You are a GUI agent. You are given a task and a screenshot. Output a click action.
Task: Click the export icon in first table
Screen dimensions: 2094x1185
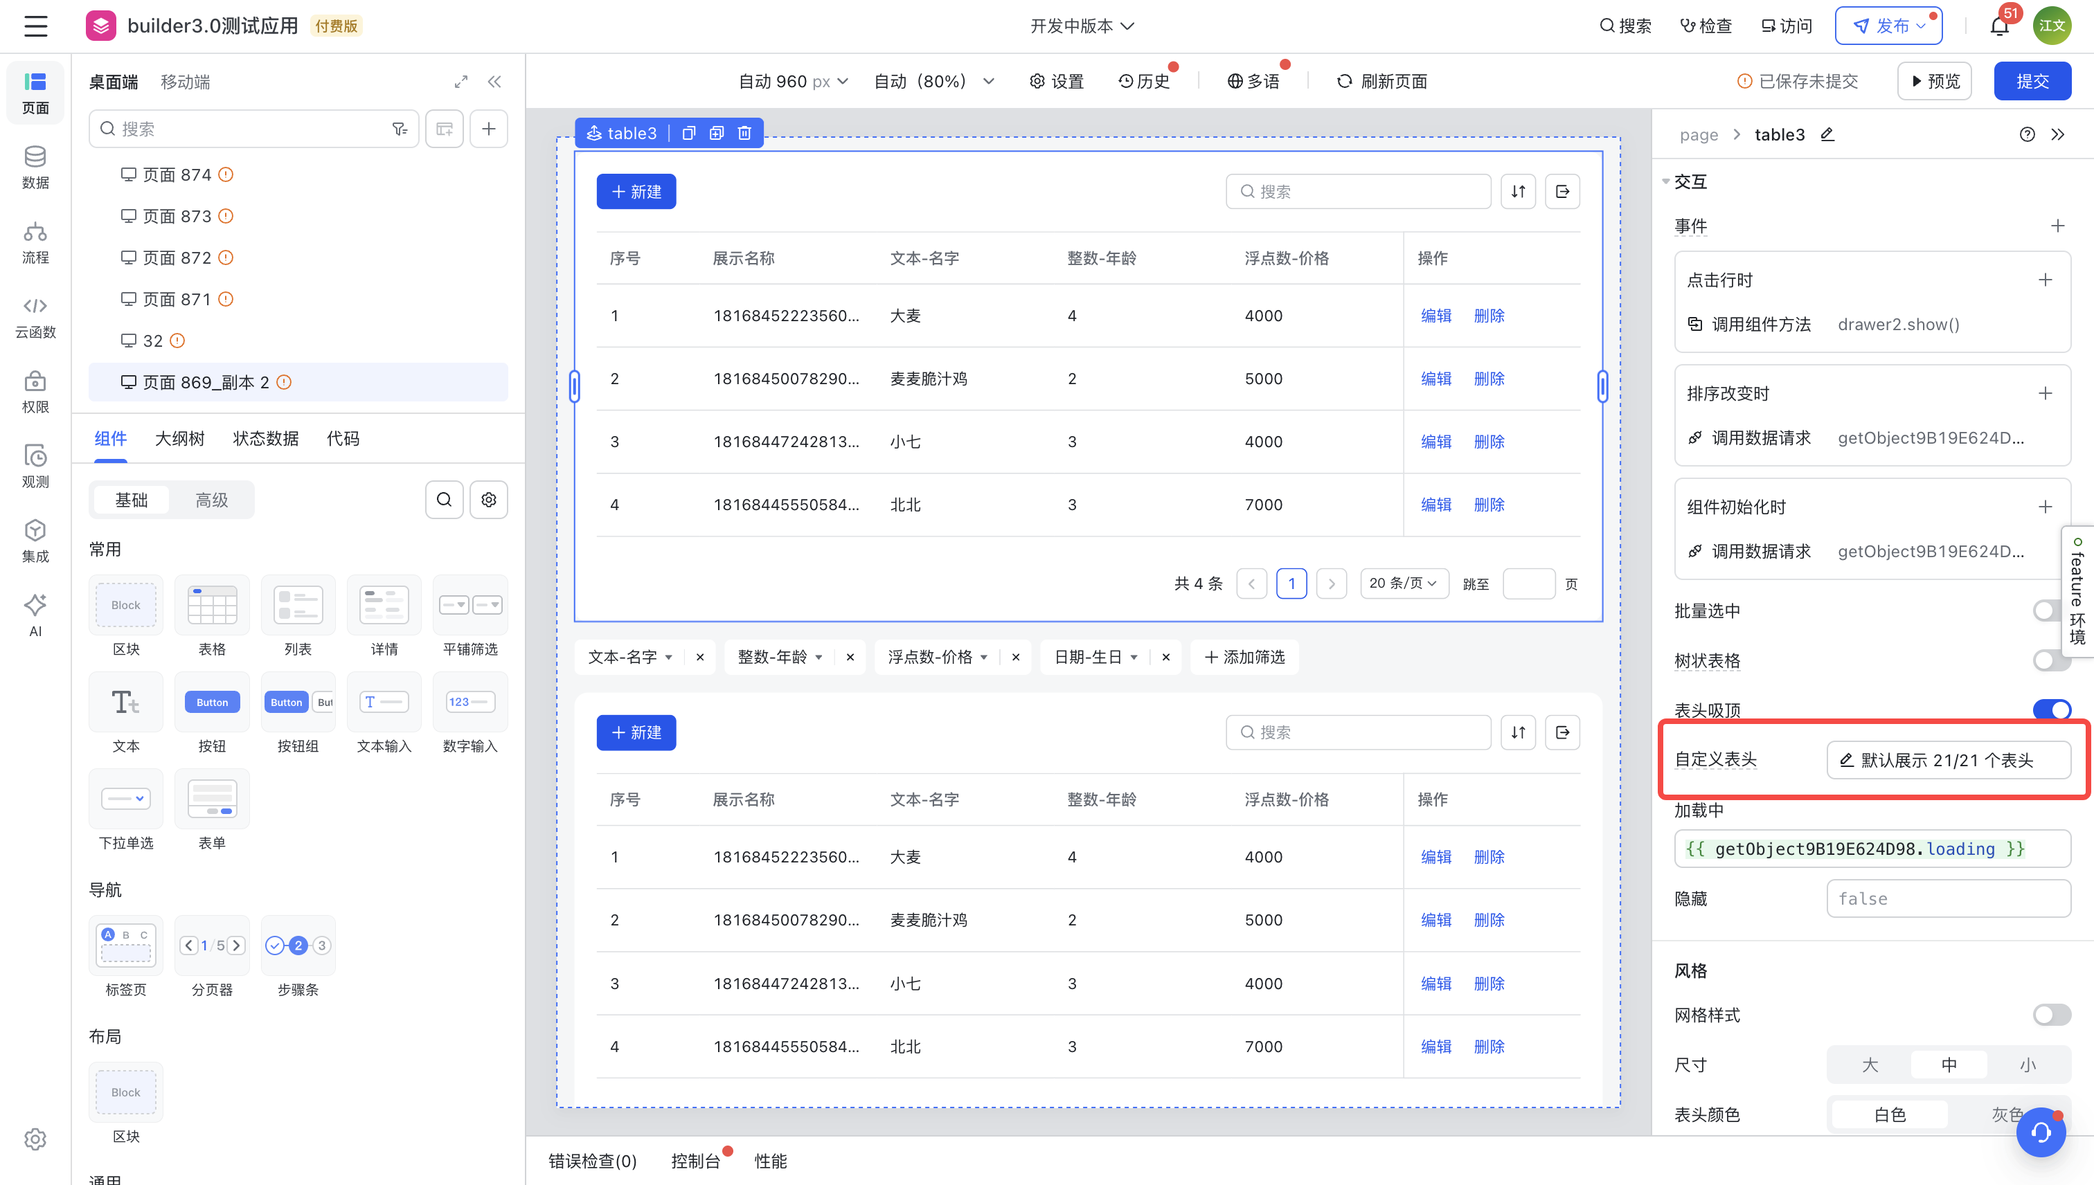(1562, 191)
